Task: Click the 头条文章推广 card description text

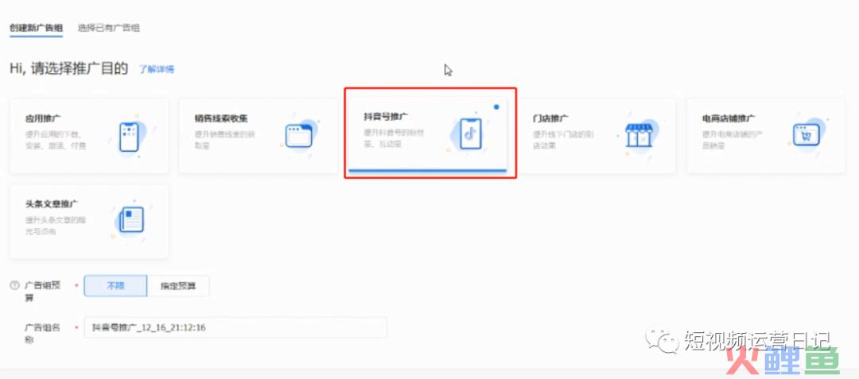Action: point(56,226)
